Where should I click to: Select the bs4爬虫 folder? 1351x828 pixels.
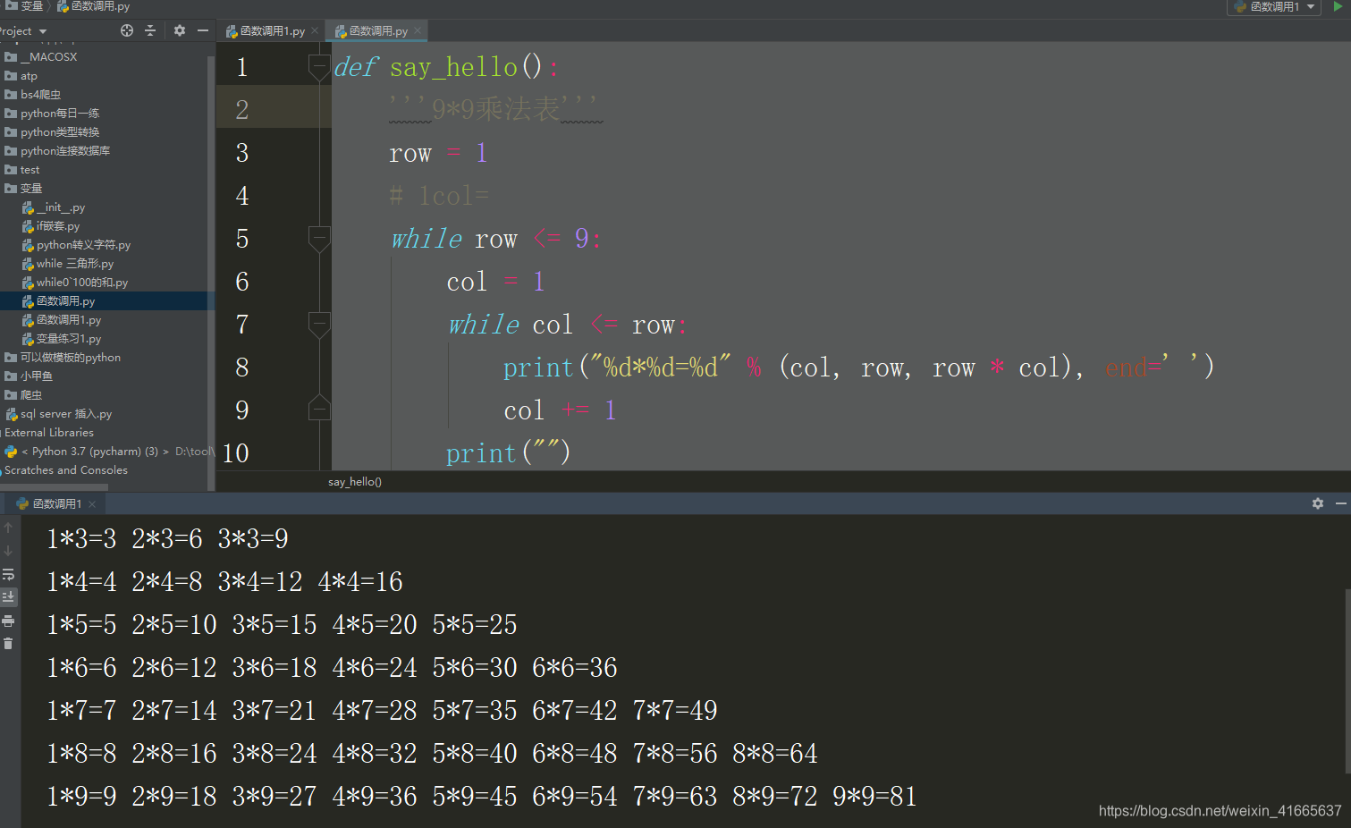pos(34,95)
